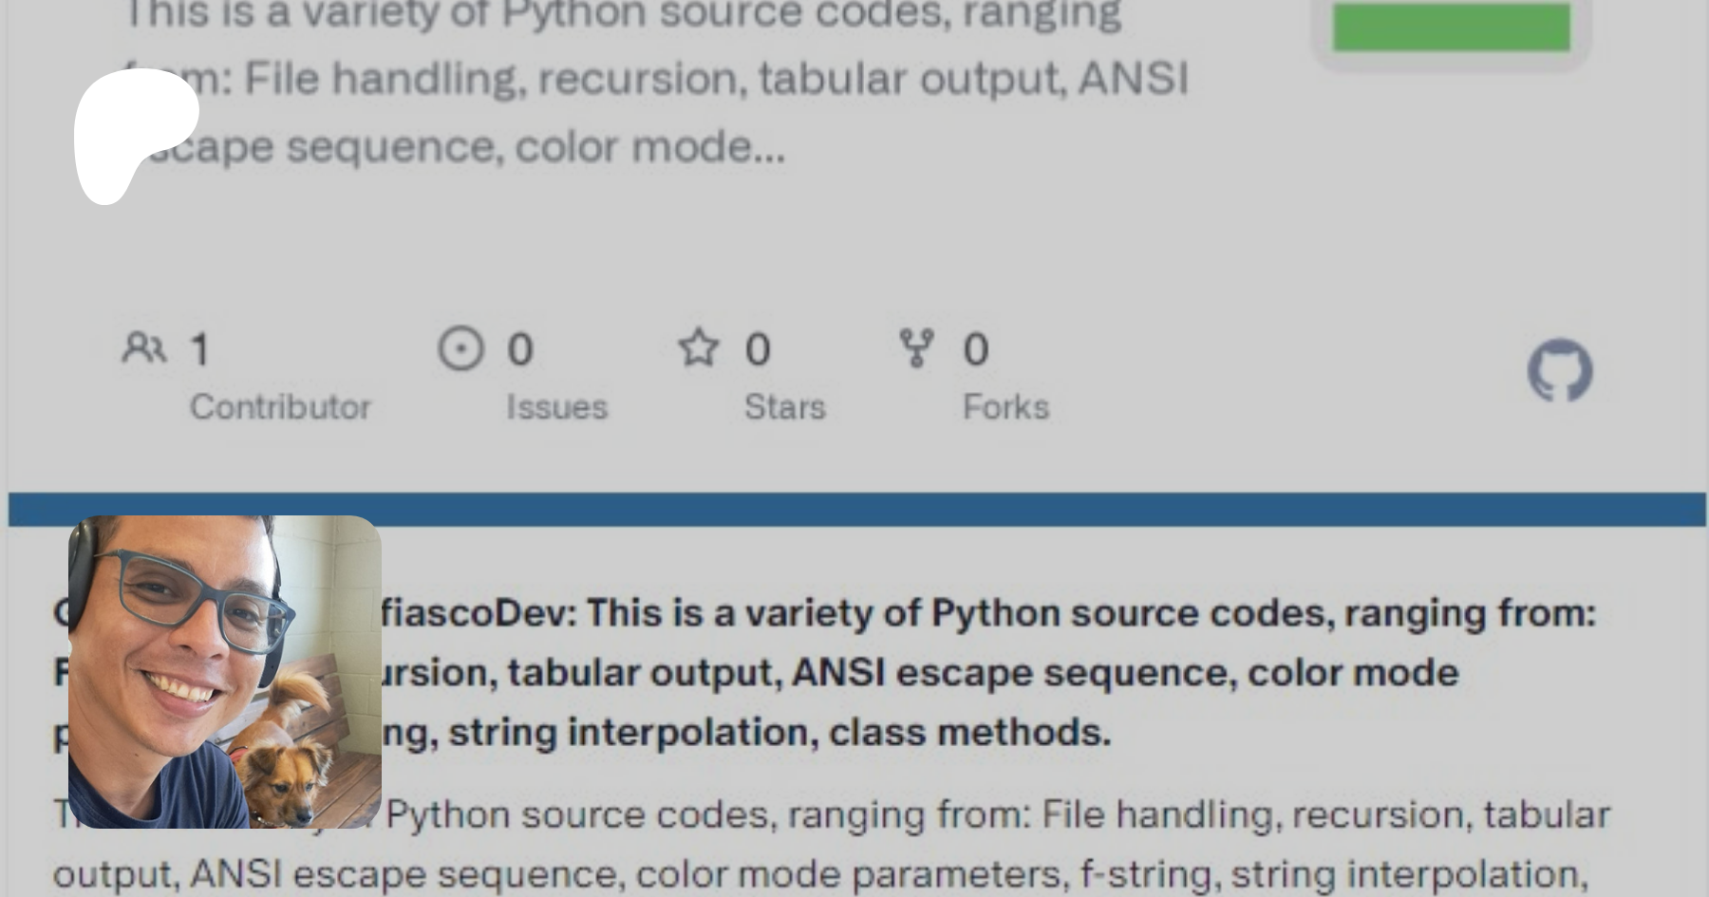1709x897 pixels.
Task: Select the "Stars" label
Action: 784,407
